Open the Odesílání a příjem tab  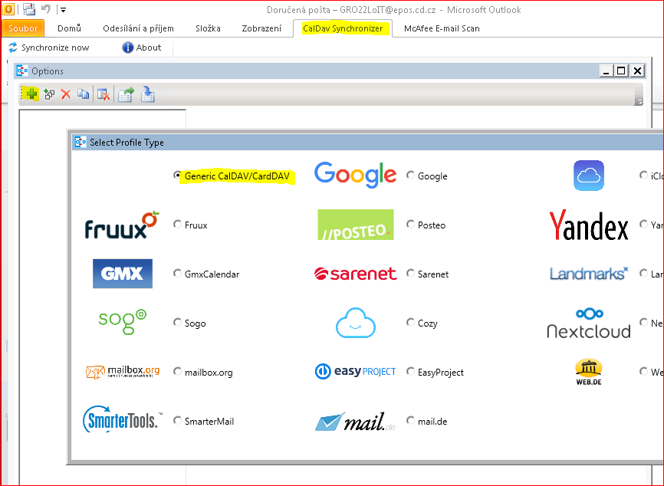139,28
